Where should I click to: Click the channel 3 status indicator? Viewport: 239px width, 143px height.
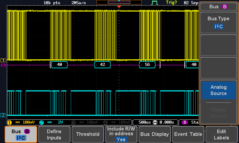pyautogui.click(x=85, y=122)
